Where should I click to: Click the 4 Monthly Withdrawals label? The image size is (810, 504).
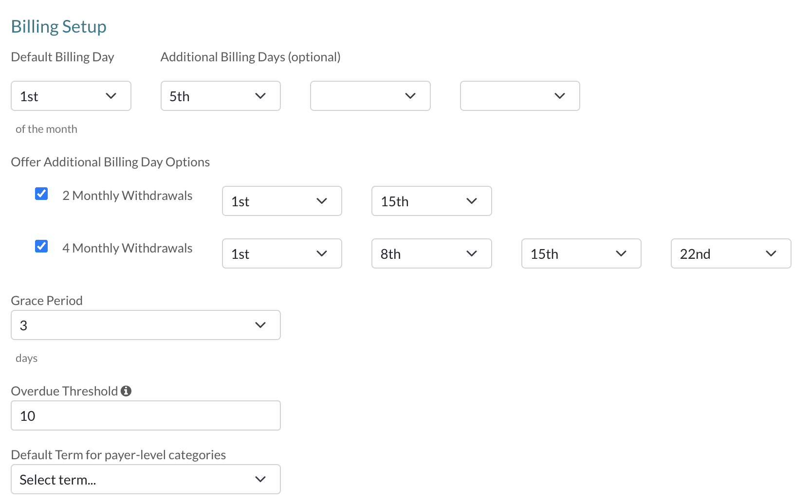[x=128, y=248]
